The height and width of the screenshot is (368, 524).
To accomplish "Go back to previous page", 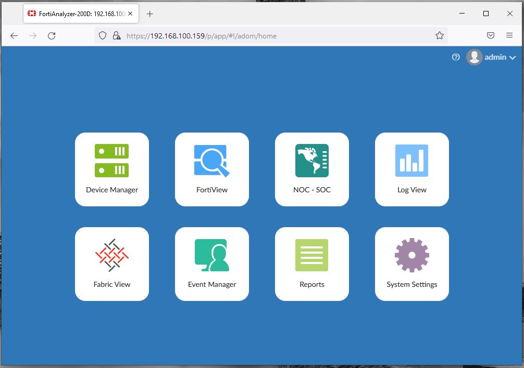I will point(14,36).
